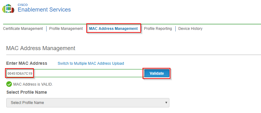Focus the MAC address input field
This screenshot has height=113, width=261.
[x=75, y=73]
